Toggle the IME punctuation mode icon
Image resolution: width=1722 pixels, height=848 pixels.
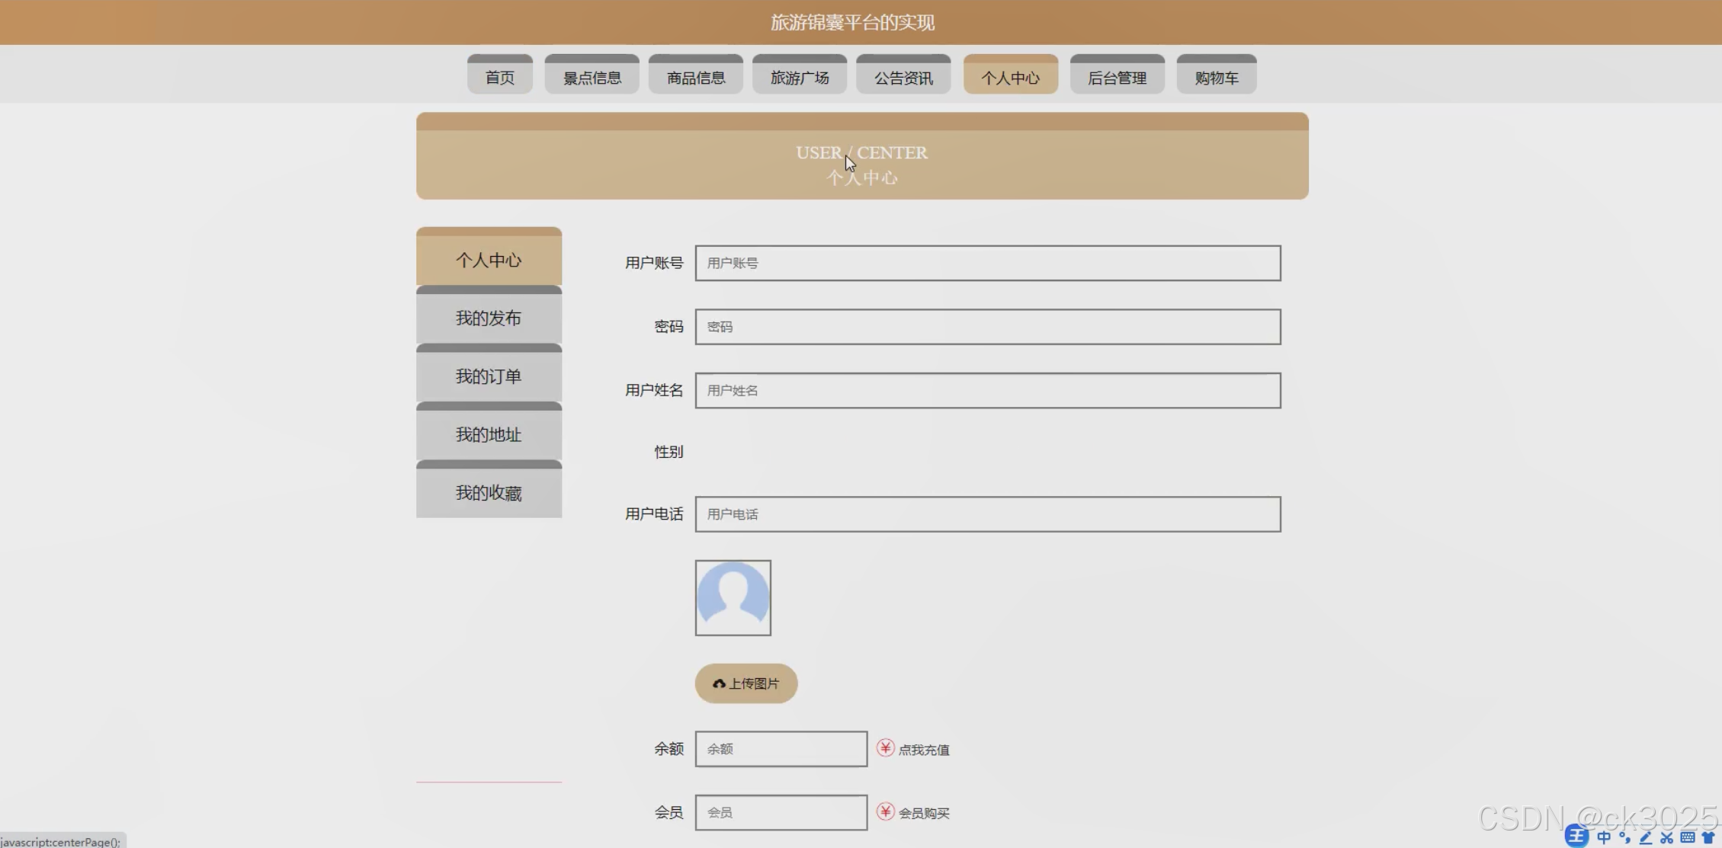(1624, 838)
